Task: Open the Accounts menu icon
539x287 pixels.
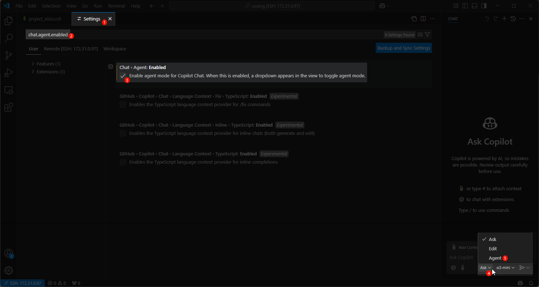Action: 9,253
